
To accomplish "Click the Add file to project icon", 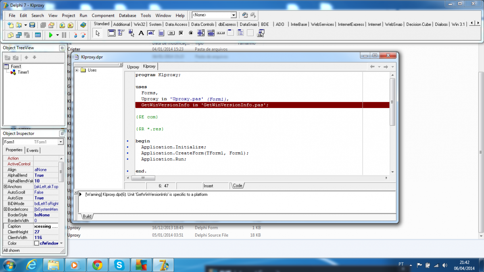I will click(63, 25).
